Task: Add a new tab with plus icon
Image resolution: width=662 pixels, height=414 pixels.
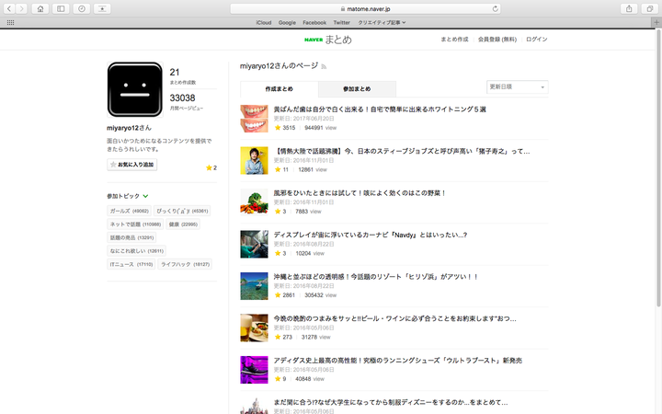Action: [656, 22]
